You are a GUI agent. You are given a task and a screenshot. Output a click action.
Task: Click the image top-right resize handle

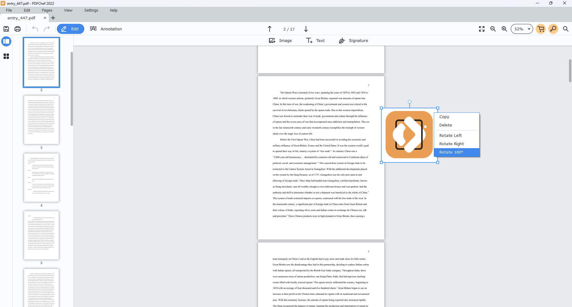pos(438,108)
